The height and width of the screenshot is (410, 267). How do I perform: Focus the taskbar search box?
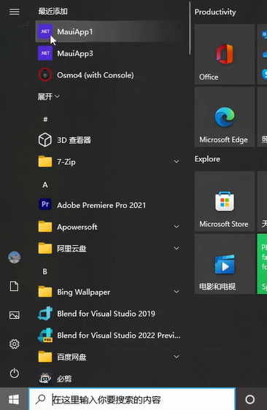tap(132, 399)
